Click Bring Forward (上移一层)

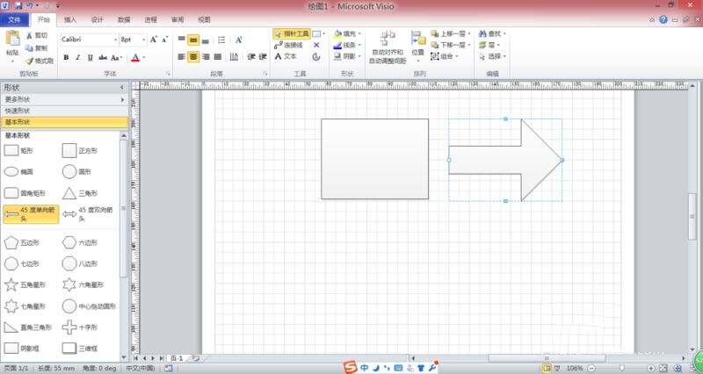tap(451, 34)
